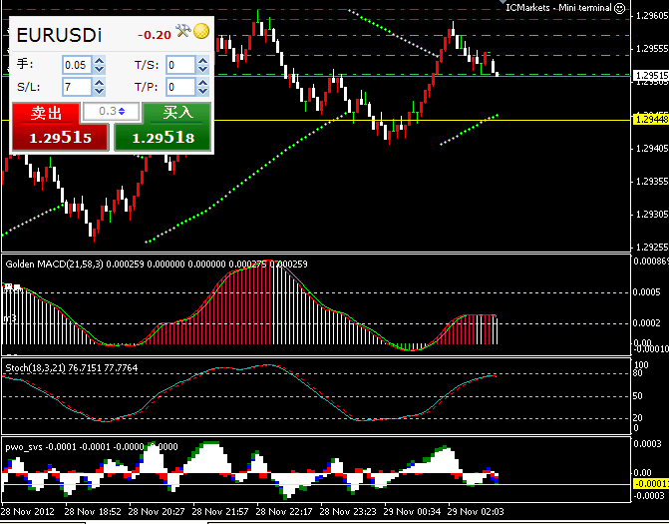The height and width of the screenshot is (524, 669).
Task: Click the 买入 buy button at 1.29518
Action: tap(163, 127)
